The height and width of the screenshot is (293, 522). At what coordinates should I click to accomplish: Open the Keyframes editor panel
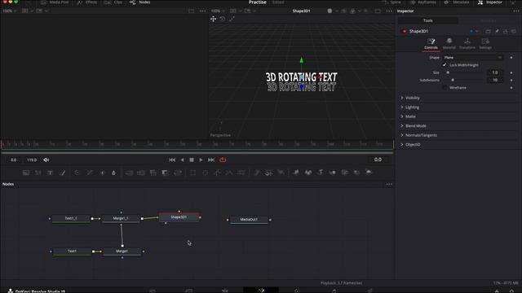tap(424, 2)
